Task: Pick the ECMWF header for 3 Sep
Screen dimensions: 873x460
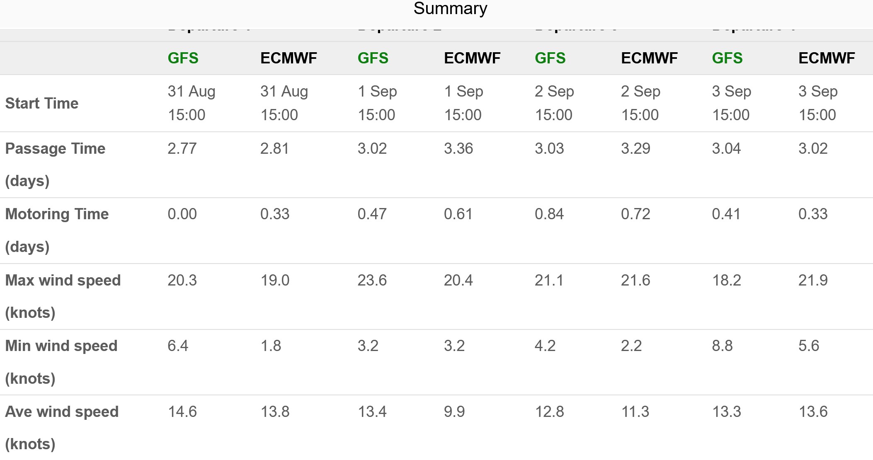Action: (x=827, y=58)
